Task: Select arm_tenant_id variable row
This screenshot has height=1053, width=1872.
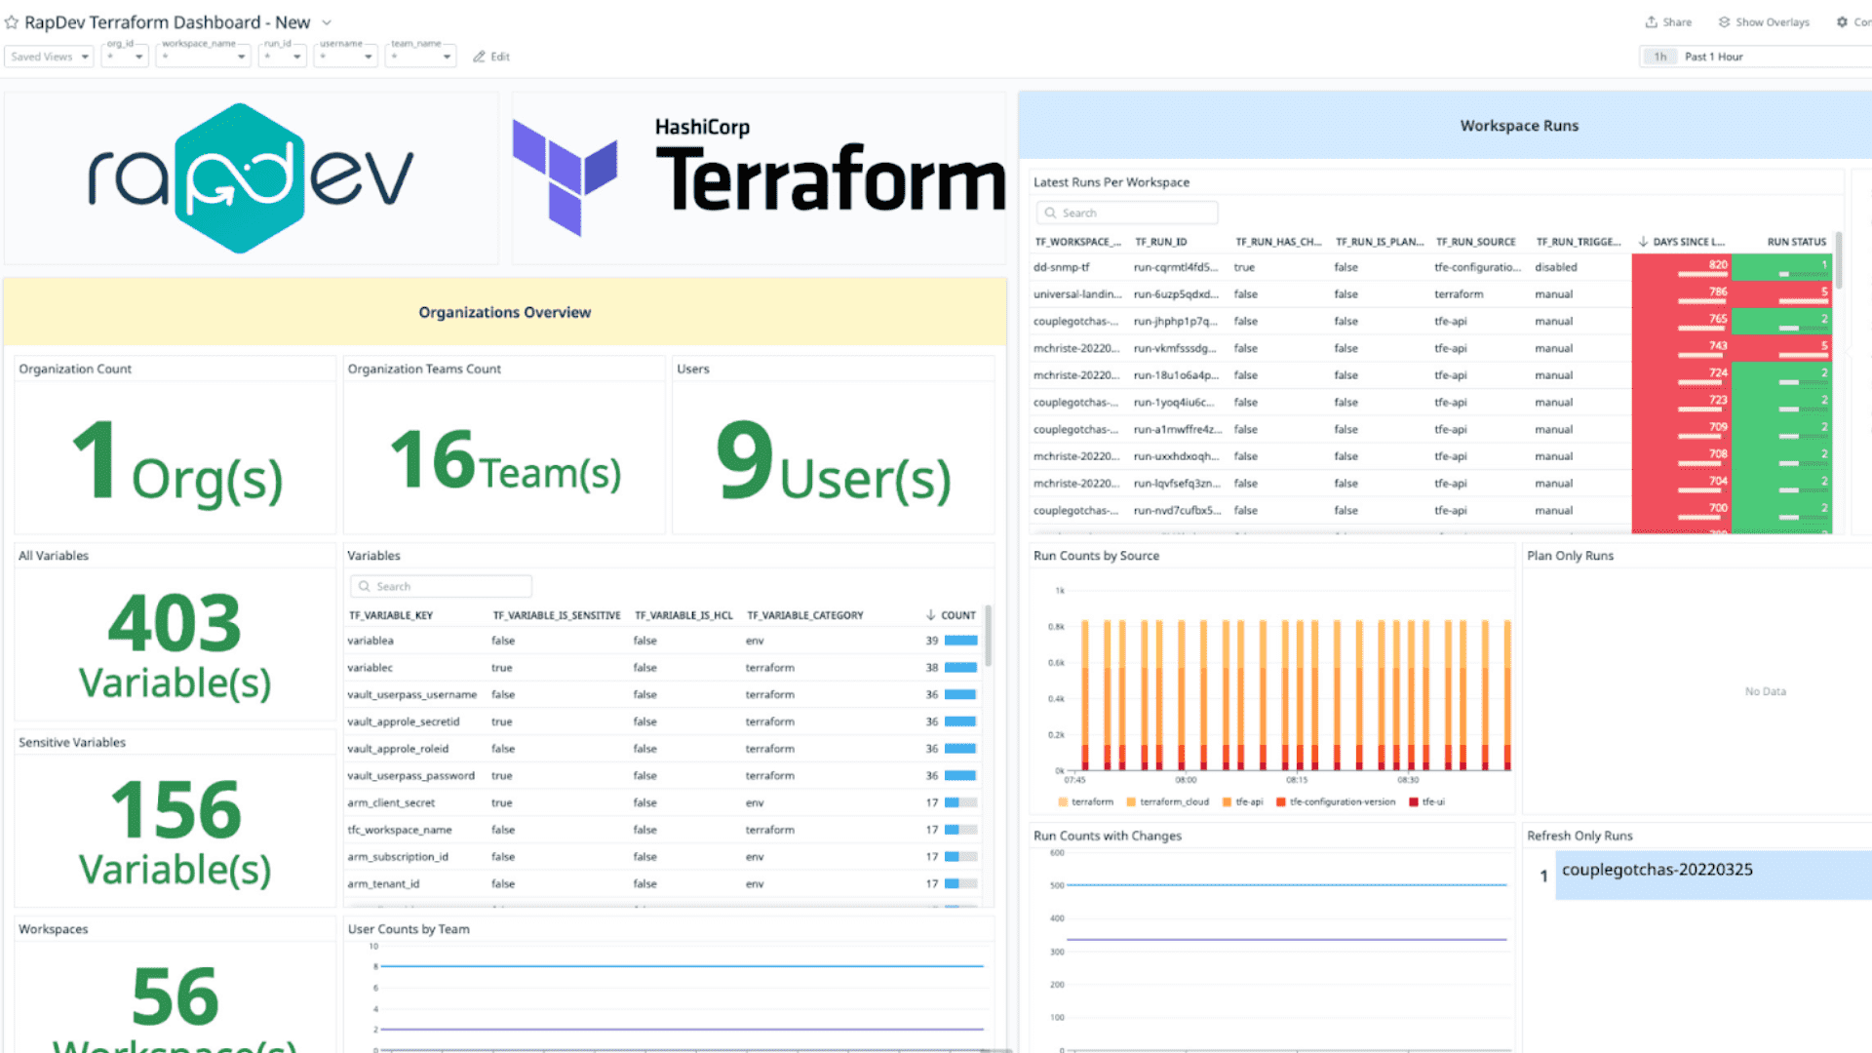Action: [663, 884]
